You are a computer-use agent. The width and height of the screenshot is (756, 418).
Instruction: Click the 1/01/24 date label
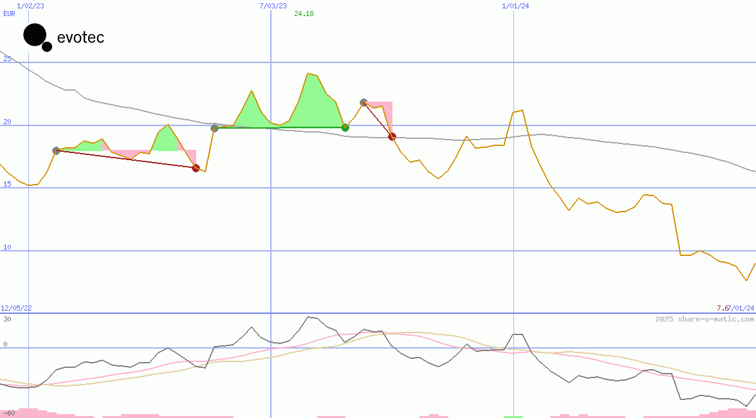(515, 6)
